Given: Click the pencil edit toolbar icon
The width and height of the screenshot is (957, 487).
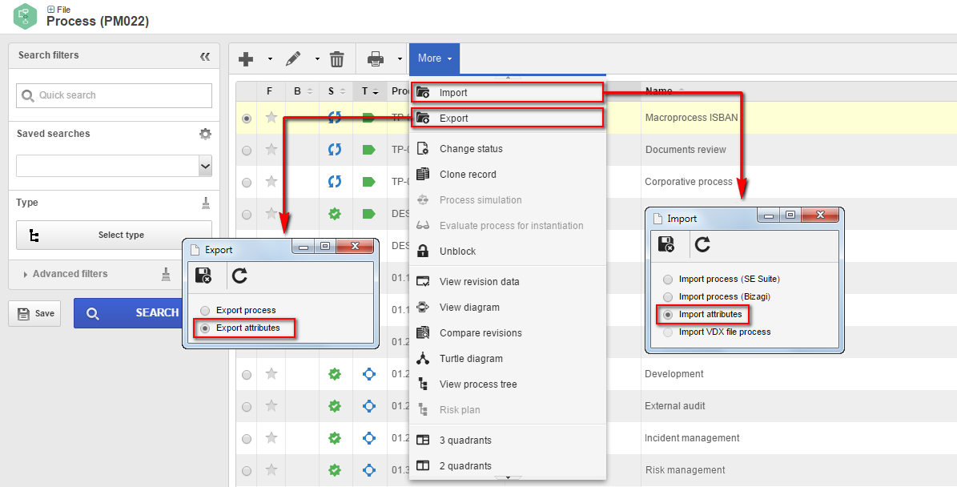Looking at the screenshot, I should point(293,59).
